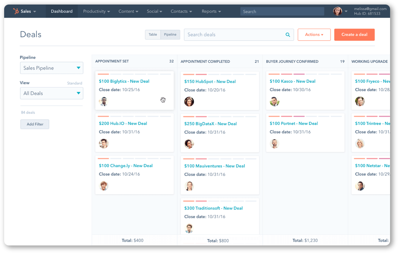This screenshot has height=253, width=398.
Task: Click the Kasco card stage progress bar
Action: pyautogui.click(x=305, y=74)
